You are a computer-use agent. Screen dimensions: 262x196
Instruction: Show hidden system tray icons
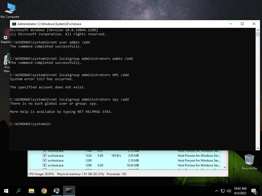[x=216, y=191]
